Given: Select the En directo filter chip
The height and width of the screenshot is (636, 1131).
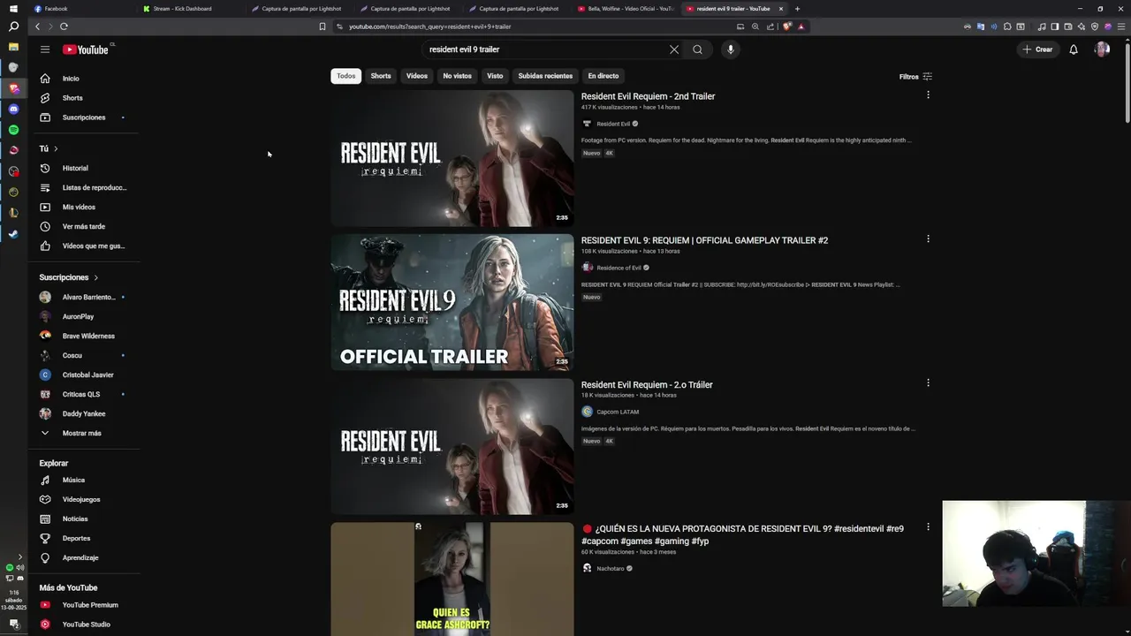Looking at the screenshot, I should coord(603,76).
